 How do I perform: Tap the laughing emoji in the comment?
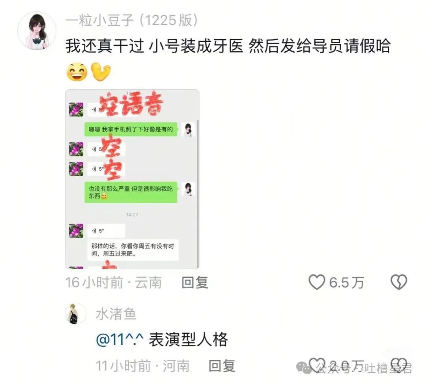pyautogui.click(x=77, y=72)
